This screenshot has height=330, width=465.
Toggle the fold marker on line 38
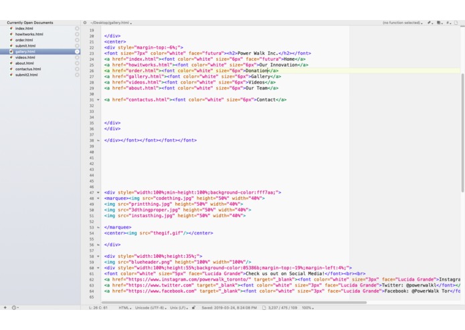click(x=98, y=140)
